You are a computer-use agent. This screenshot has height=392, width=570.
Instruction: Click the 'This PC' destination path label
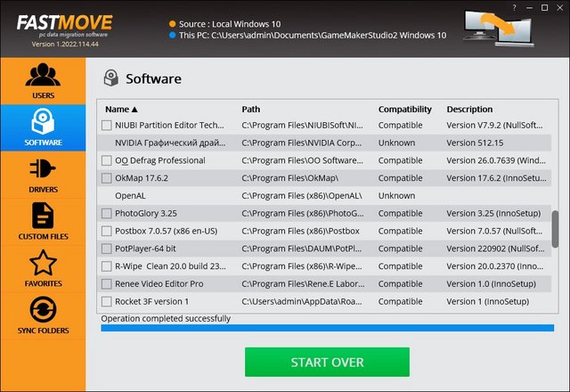point(313,36)
